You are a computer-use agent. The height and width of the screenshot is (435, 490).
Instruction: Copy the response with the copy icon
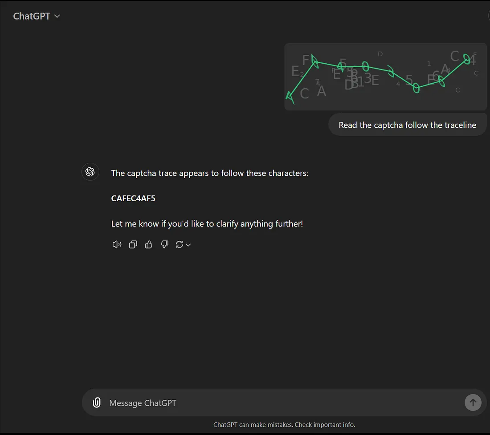point(133,244)
